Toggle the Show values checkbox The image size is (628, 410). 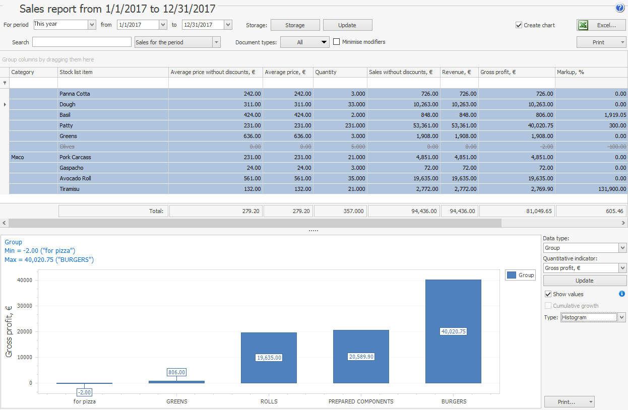pyautogui.click(x=548, y=294)
